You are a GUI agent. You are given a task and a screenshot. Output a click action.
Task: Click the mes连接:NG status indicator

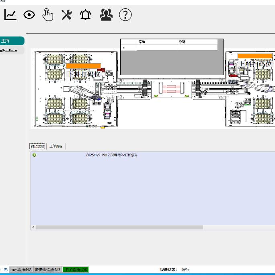(21, 269)
